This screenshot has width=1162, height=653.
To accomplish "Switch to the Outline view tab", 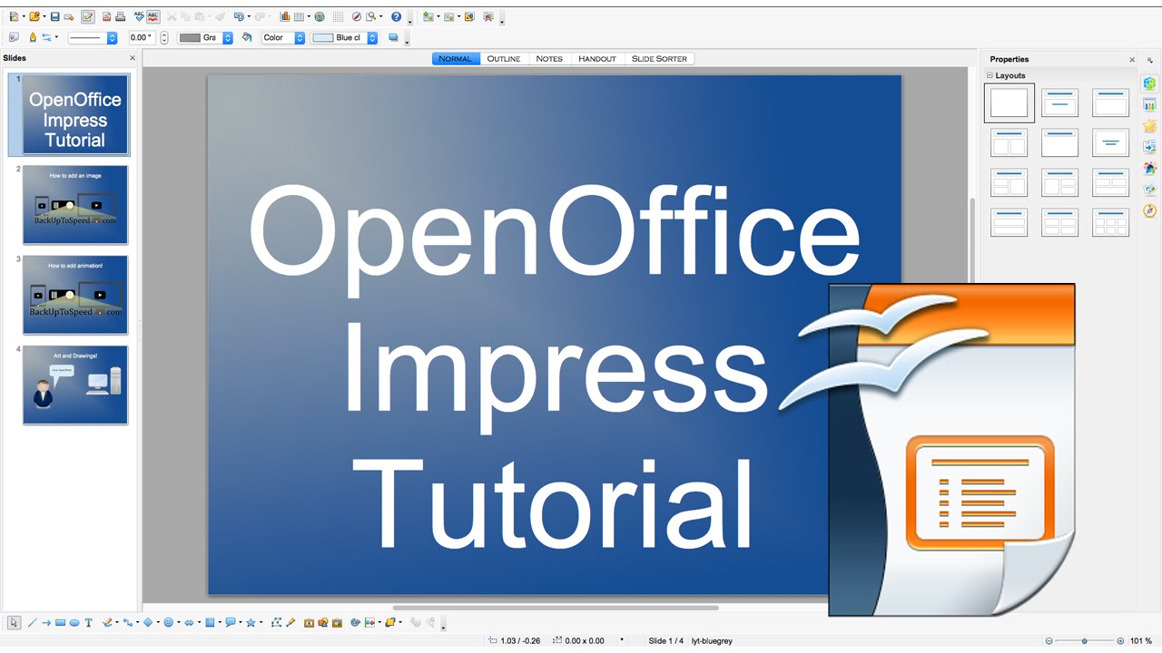I will (x=503, y=59).
